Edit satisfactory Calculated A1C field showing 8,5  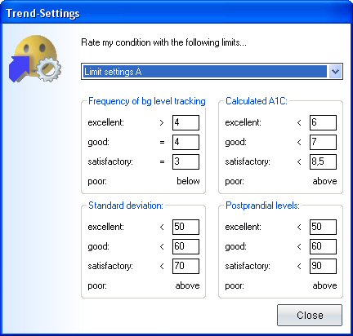(x=323, y=161)
